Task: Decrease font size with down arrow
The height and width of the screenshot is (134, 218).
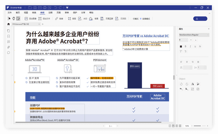Action: [x=196, y=40]
